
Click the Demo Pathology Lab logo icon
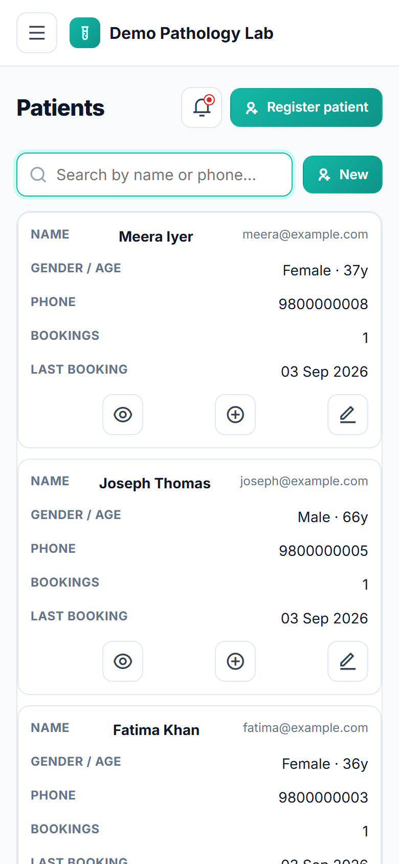[85, 33]
